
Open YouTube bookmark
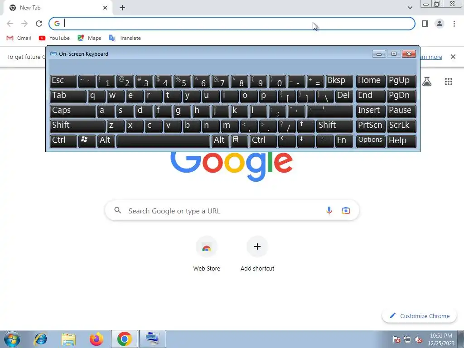point(54,38)
